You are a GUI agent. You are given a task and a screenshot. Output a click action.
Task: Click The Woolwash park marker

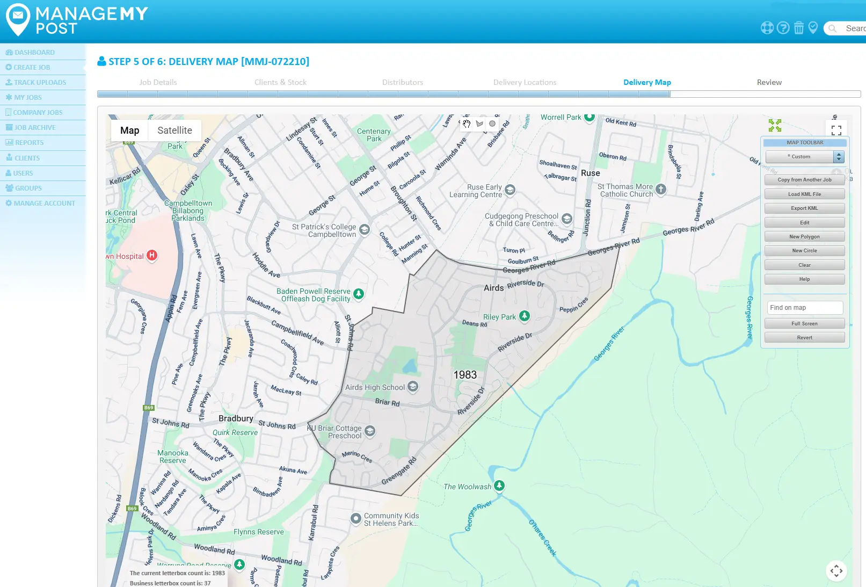click(x=499, y=485)
